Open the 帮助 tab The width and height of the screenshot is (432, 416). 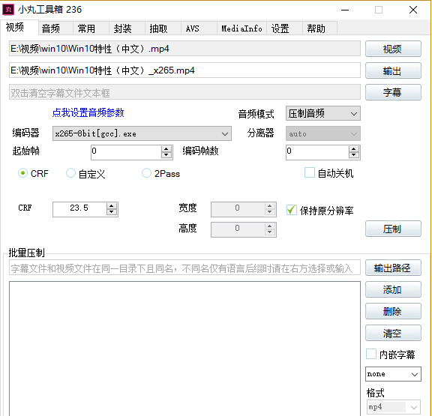click(319, 28)
